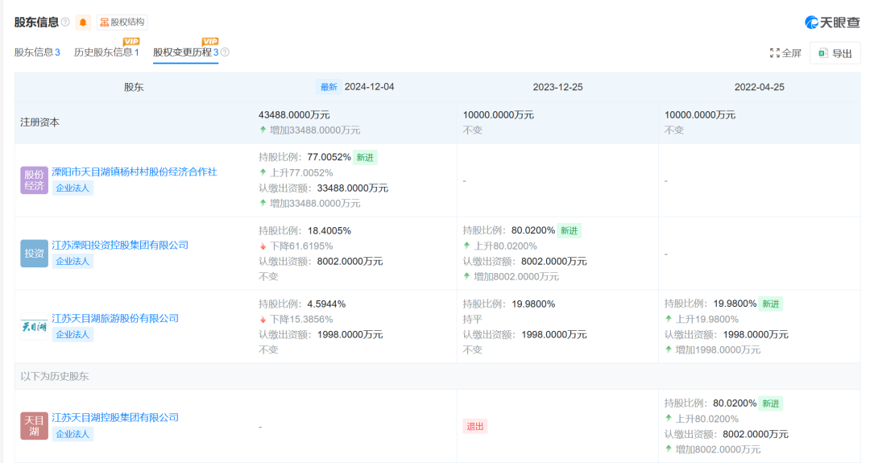Click the purple 股份经济 shareholder avatar
This screenshot has width=870, height=463.
tap(35, 180)
